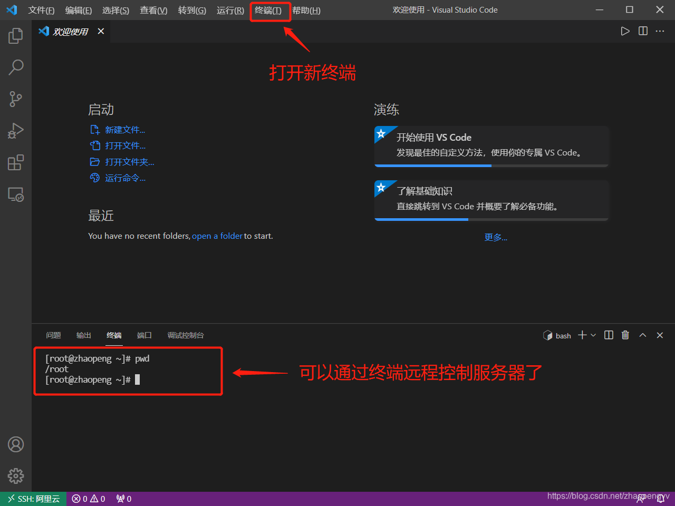Click the Run play icon in editor toolbar
Viewport: 675px width, 506px height.
click(625, 31)
